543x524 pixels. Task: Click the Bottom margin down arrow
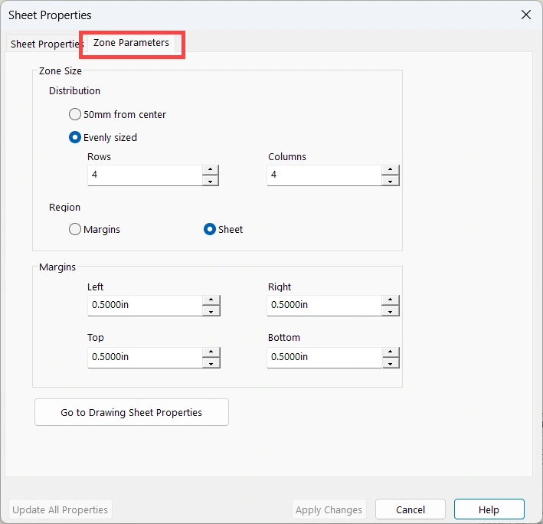[391, 363]
